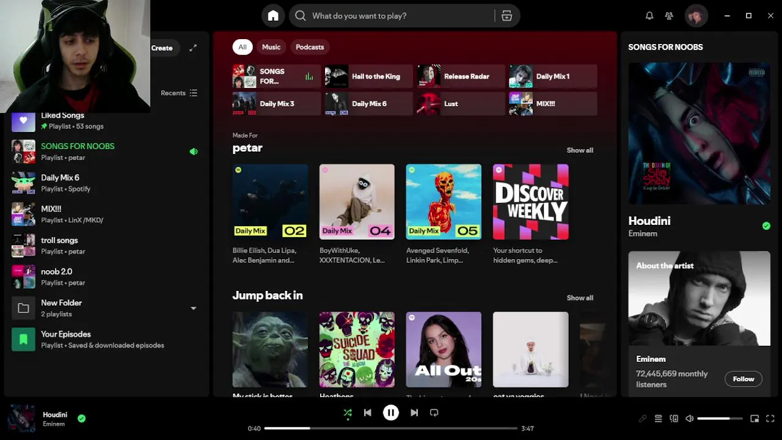Image resolution: width=782 pixels, height=440 pixels.
Task: Expand the library with arrows icon
Action: point(193,48)
